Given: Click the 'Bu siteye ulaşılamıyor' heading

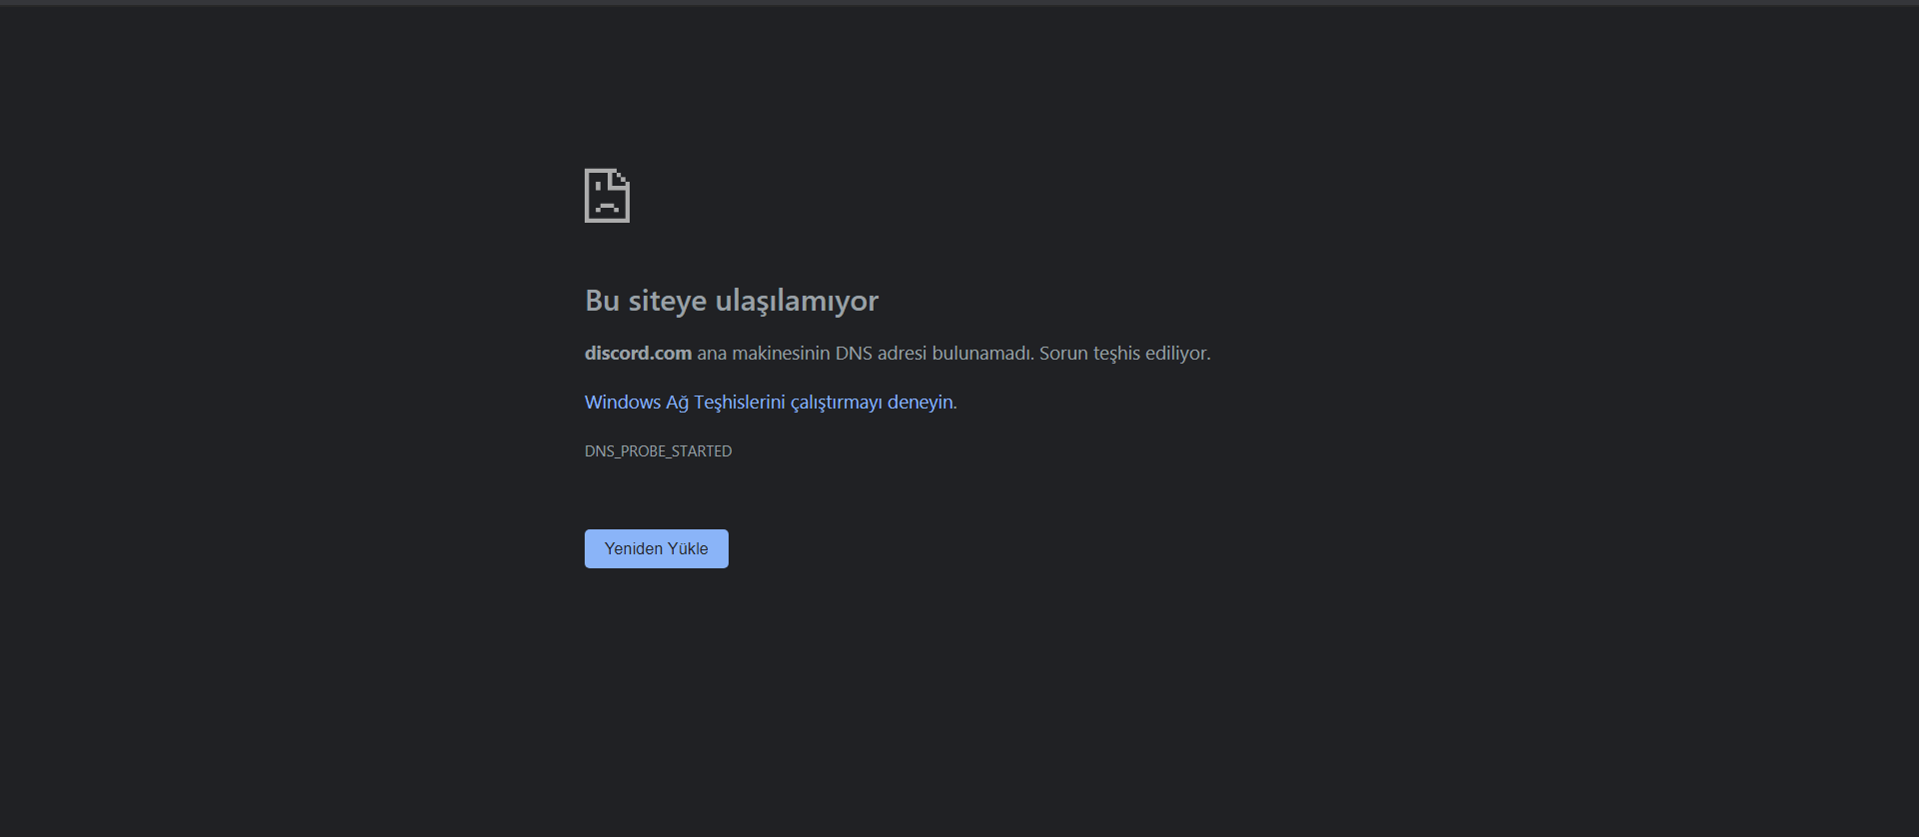Looking at the screenshot, I should point(732,301).
